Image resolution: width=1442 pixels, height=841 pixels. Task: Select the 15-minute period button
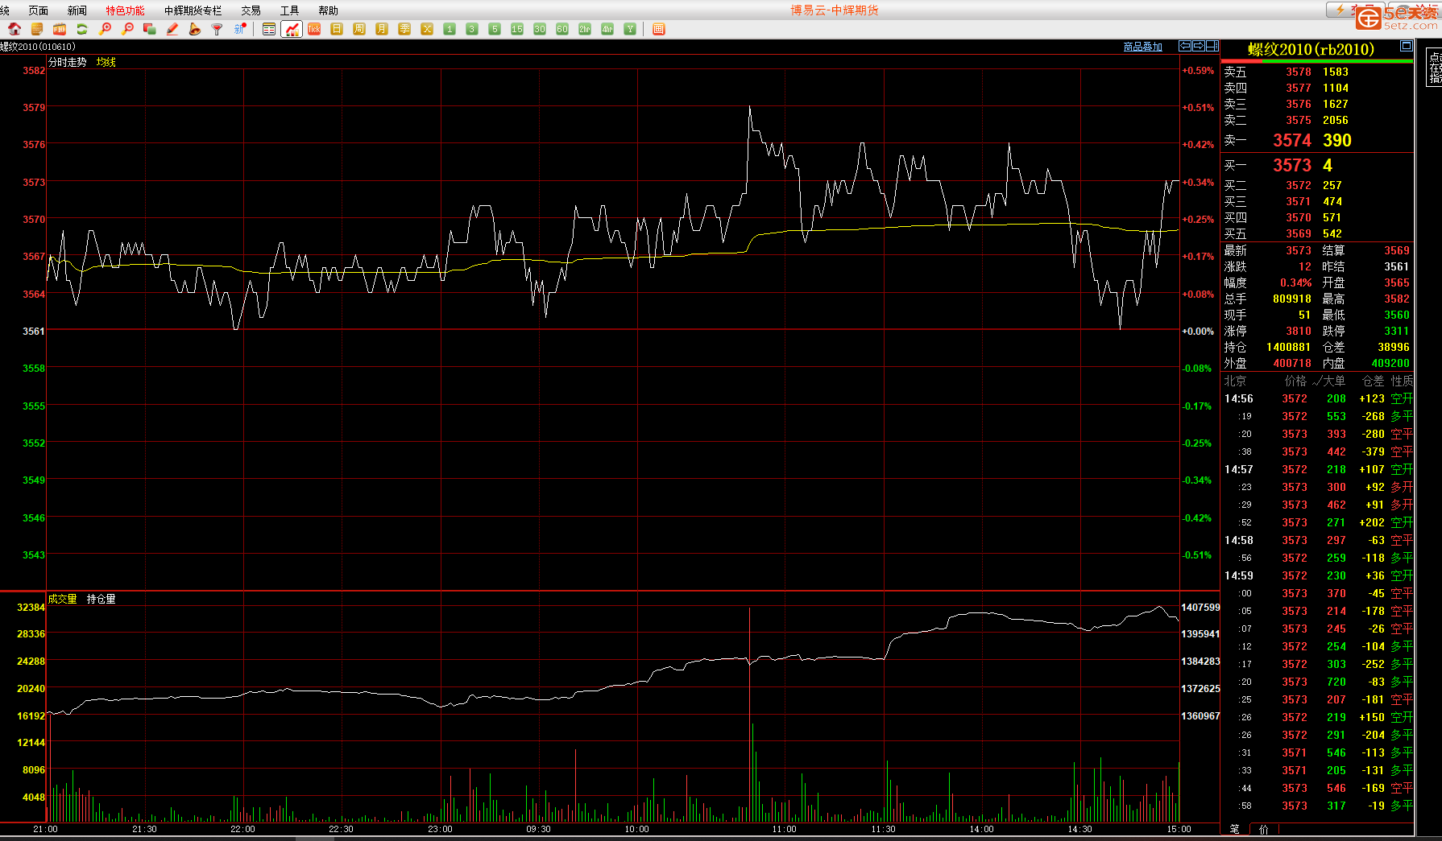click(517, 29)
